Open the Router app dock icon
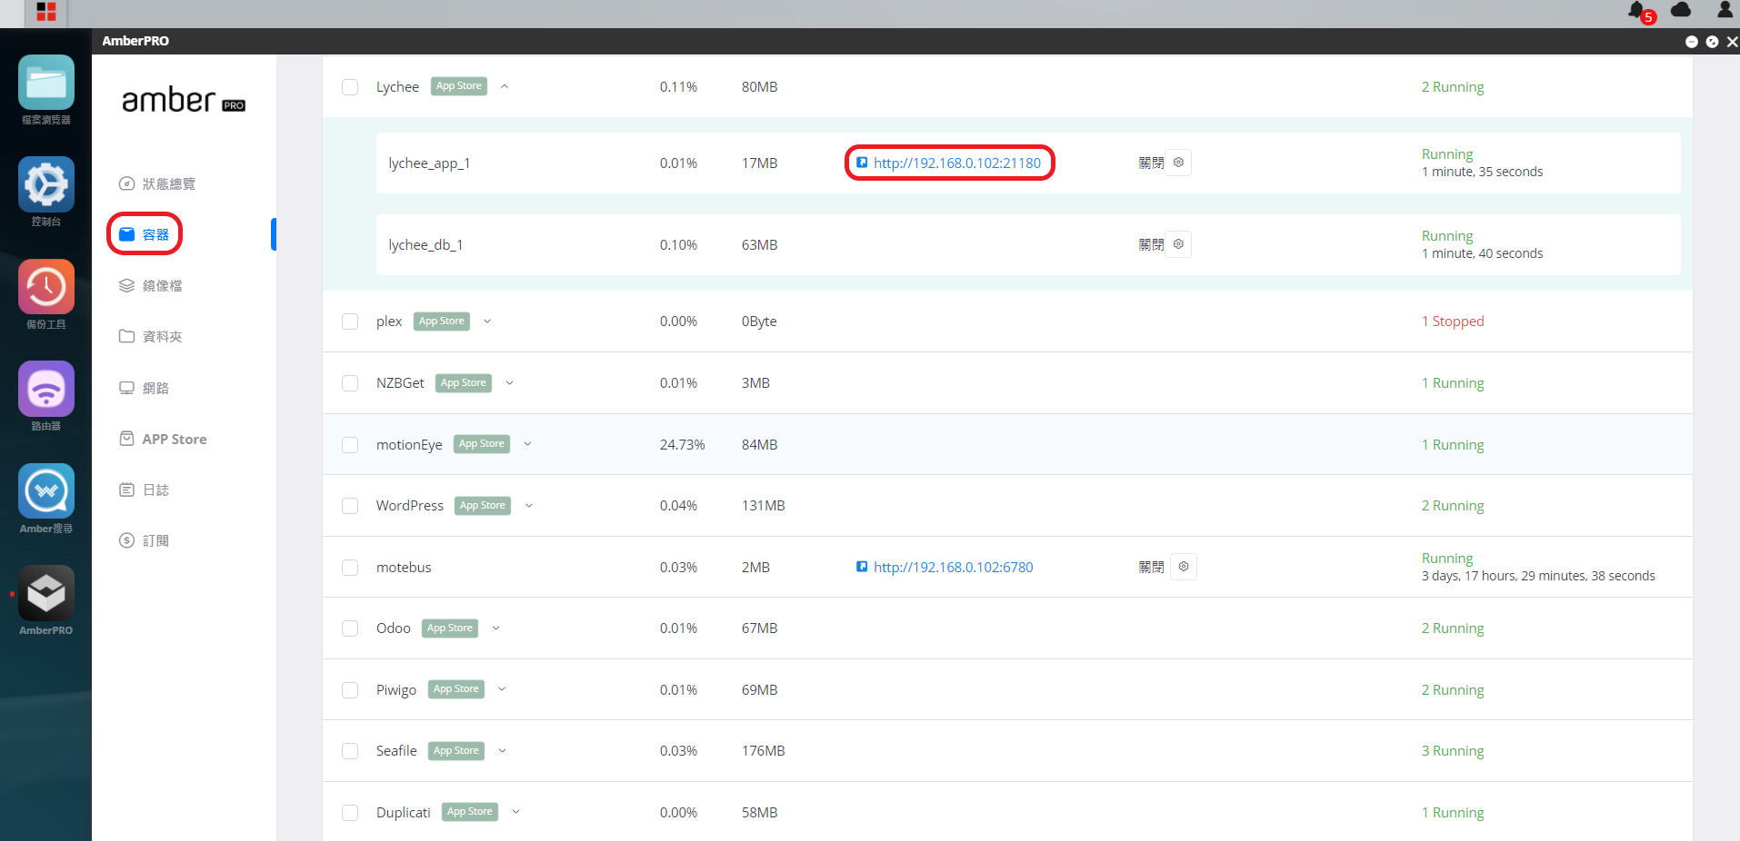This screenshot has height=841, width=1740. click(x=46, y=389)
